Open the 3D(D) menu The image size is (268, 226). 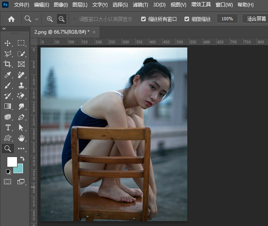point(159,5)
